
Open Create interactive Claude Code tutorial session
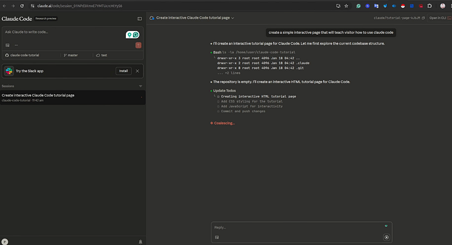(72, 97)
